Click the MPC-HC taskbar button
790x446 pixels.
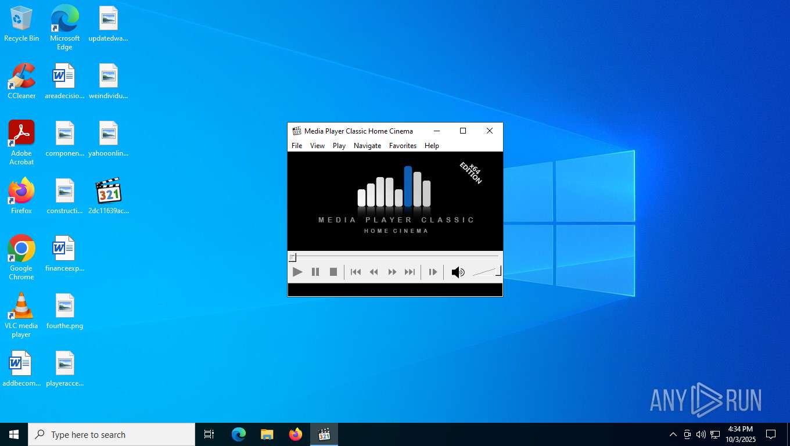coord(324,434)
